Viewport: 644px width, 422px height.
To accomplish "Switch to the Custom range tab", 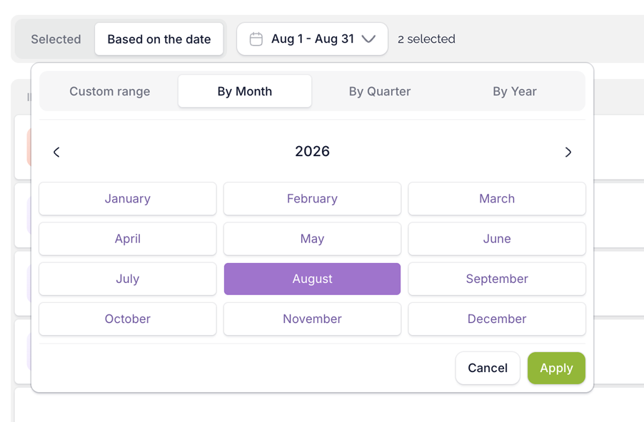I will 110,91.
